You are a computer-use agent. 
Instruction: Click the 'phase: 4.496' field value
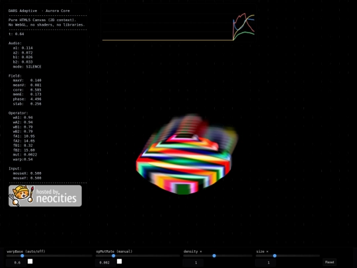tap(27, 99)
